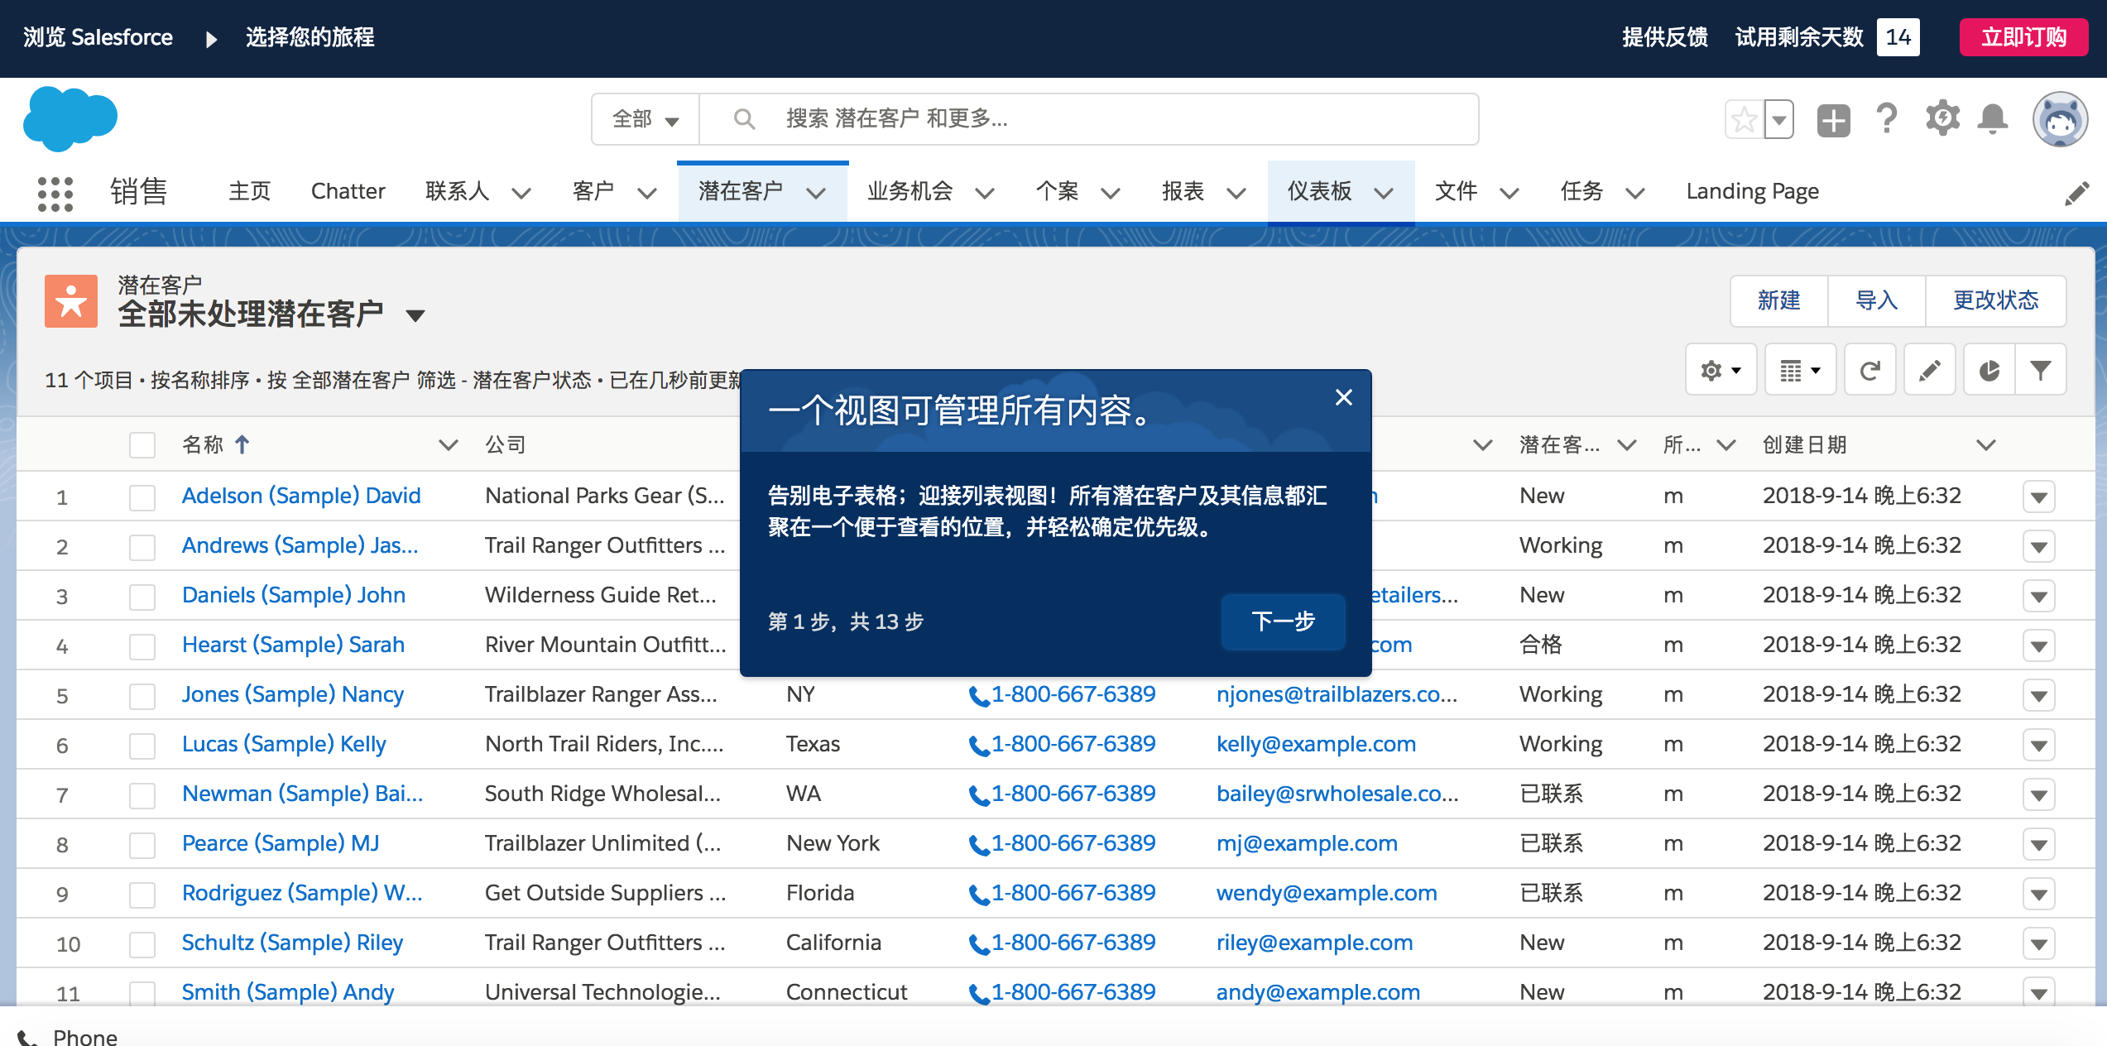Click phone icon for Jones Nancy's number

979,696
